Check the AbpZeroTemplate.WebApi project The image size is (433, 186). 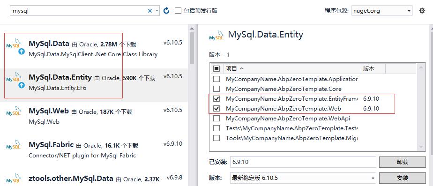pyautogui.click(x=217, y=119)
